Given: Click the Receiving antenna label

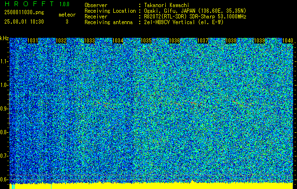Looking at the screenshot, I should point(109,22).
